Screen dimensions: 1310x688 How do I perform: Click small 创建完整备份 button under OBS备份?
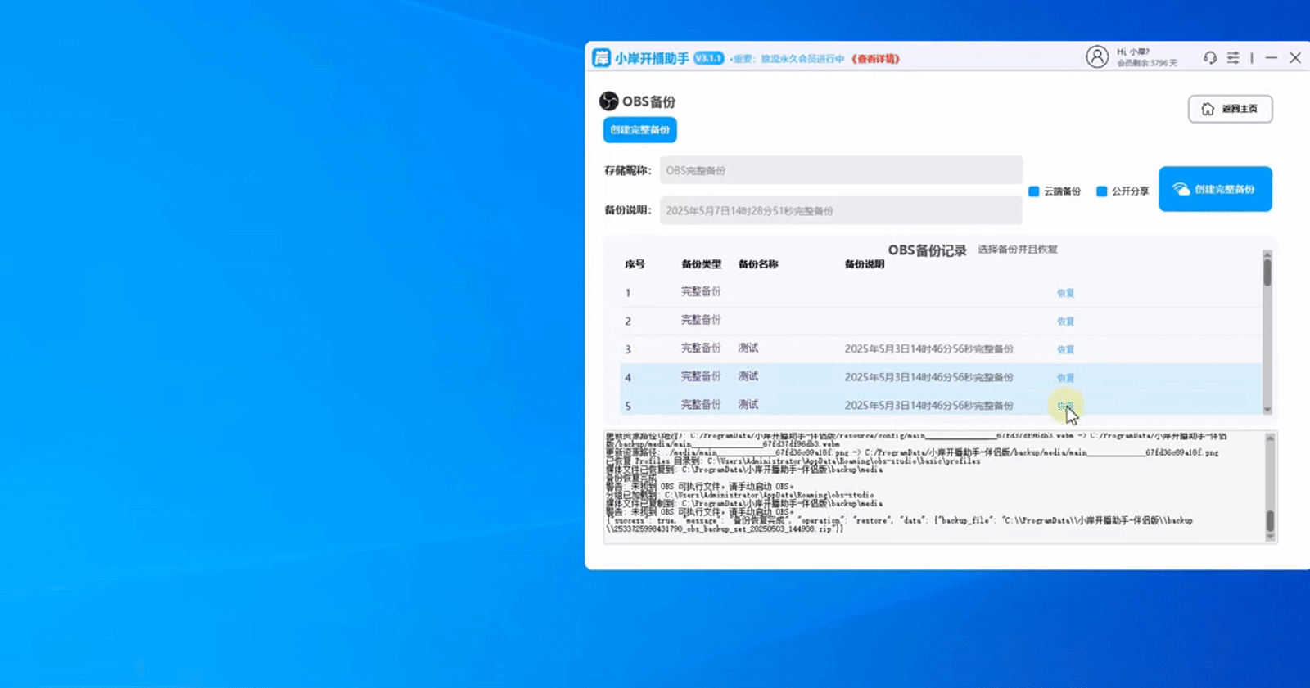(639, 130)
